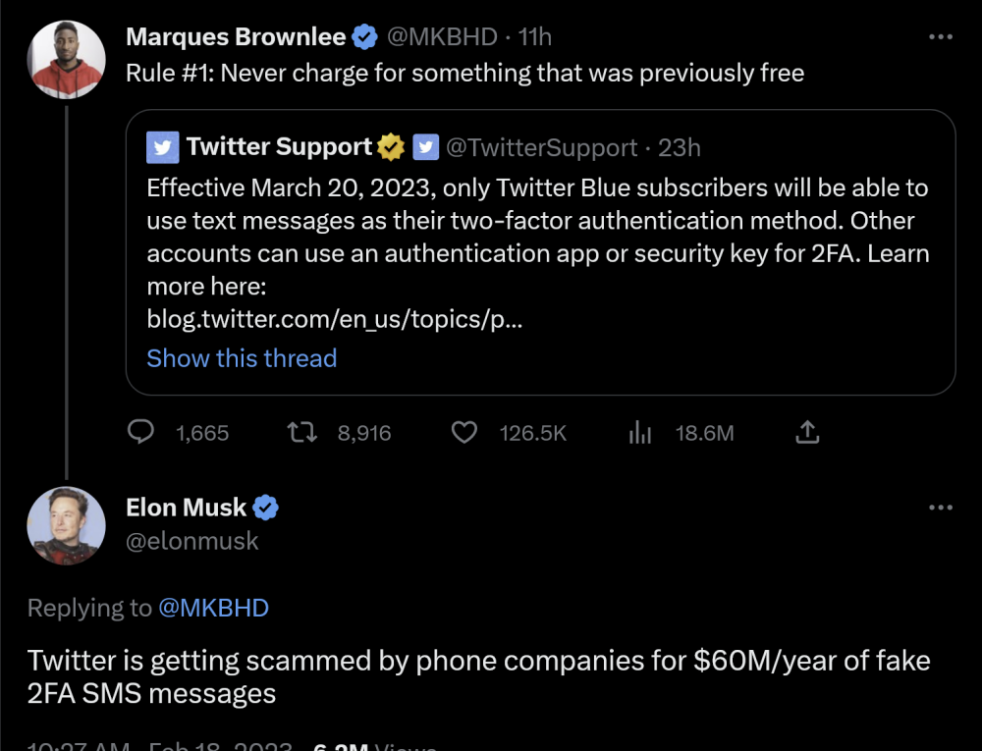
Task: Open more options on Elon Musk's tweet
Action: click(x=940, y=508)
